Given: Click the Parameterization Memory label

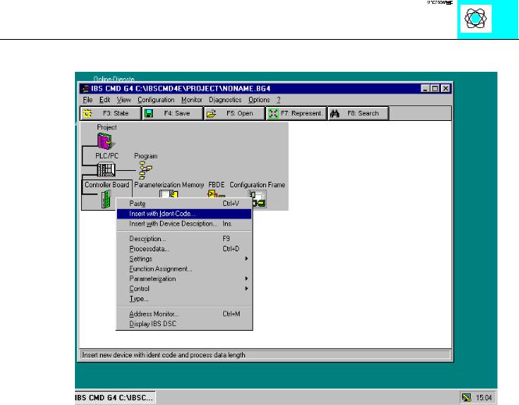Looking at the screenshot, I should 169,185.
